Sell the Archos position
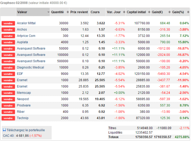Image resolution: width=193 pixels, height=141 pixels. coord(8,30)
